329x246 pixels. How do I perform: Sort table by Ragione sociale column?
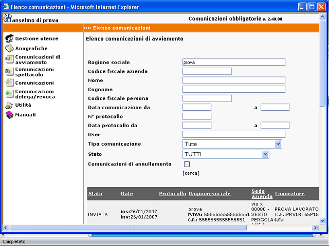[210, 194]
